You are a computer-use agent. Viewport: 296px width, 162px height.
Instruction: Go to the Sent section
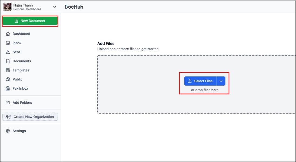pyautogui.click(x=16, y=52)
